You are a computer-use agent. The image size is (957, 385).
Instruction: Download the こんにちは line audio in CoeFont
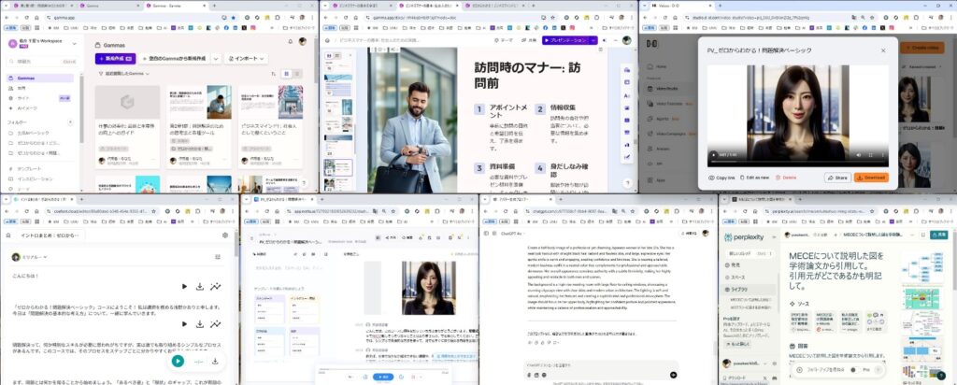200,286
